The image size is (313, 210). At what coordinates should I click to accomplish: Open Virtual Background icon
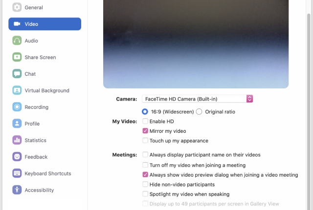pyautogui.click(x=17, y=90)
